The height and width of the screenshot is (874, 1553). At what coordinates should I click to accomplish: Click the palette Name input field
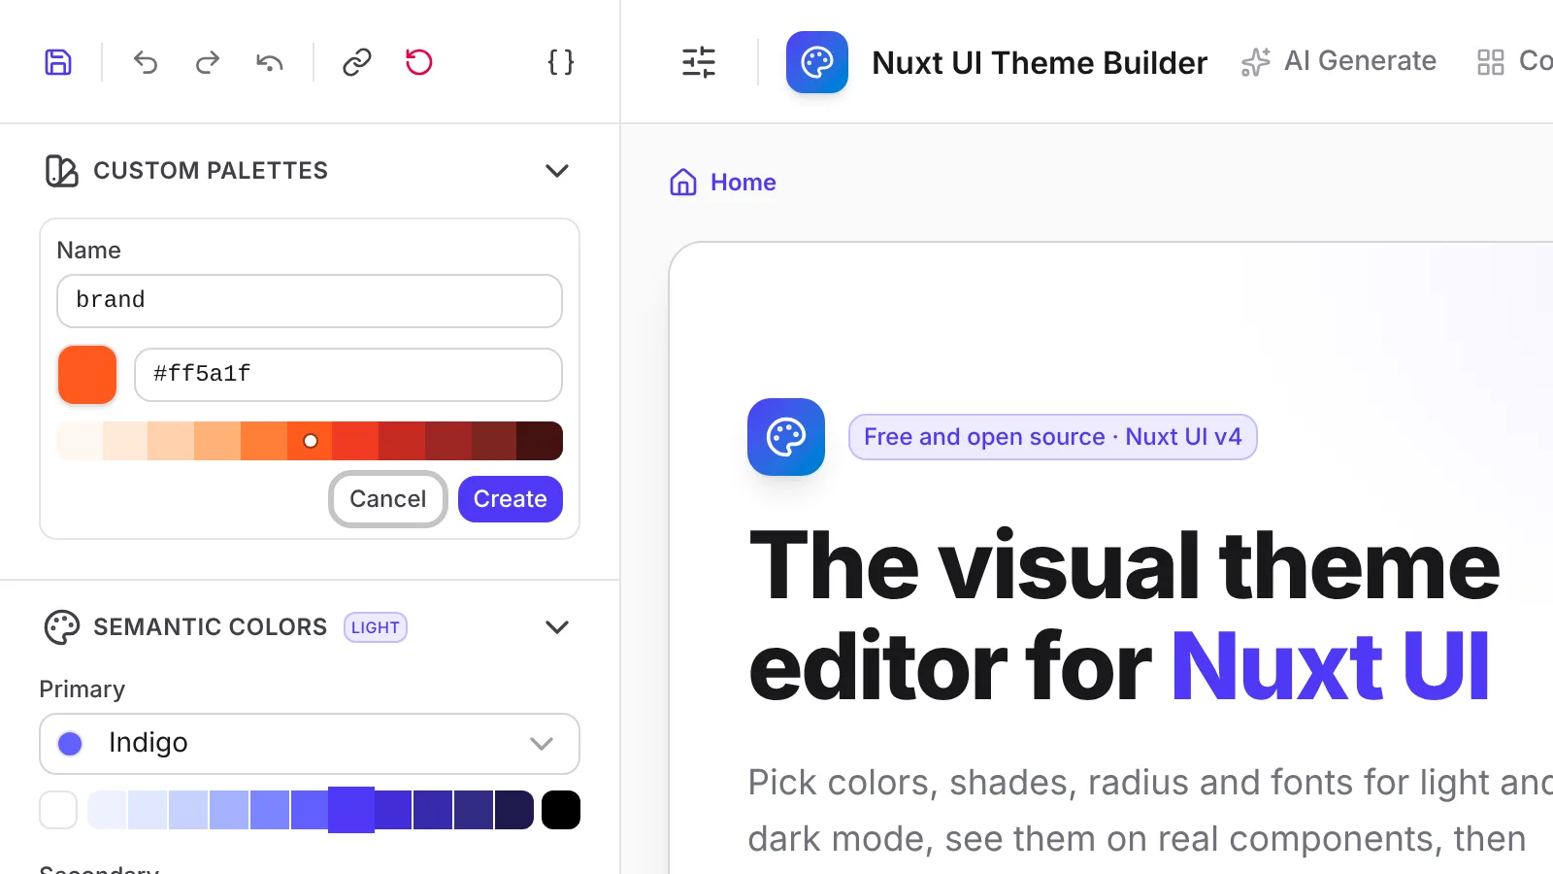pos(310,301)
